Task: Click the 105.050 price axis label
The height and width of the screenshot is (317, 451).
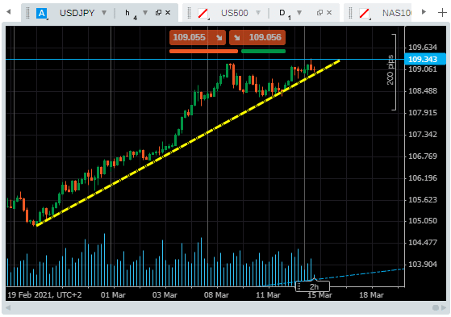Action: point(423,221)
